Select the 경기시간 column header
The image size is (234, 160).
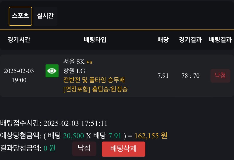[19, 40]
